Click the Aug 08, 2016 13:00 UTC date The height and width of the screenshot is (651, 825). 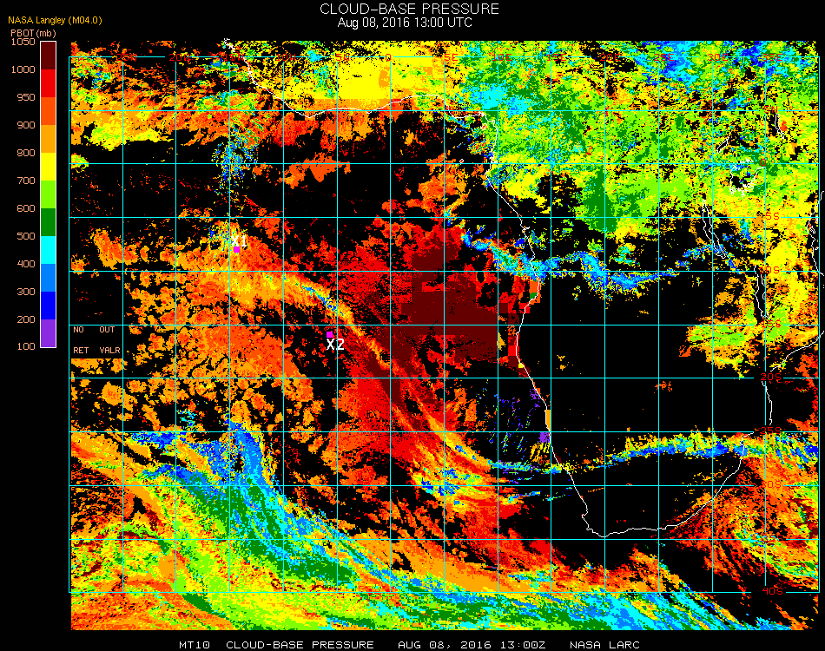(x=405, y=23)
